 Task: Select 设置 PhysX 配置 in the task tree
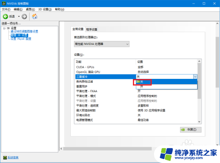pyautogui.click(x=21, y=39)
